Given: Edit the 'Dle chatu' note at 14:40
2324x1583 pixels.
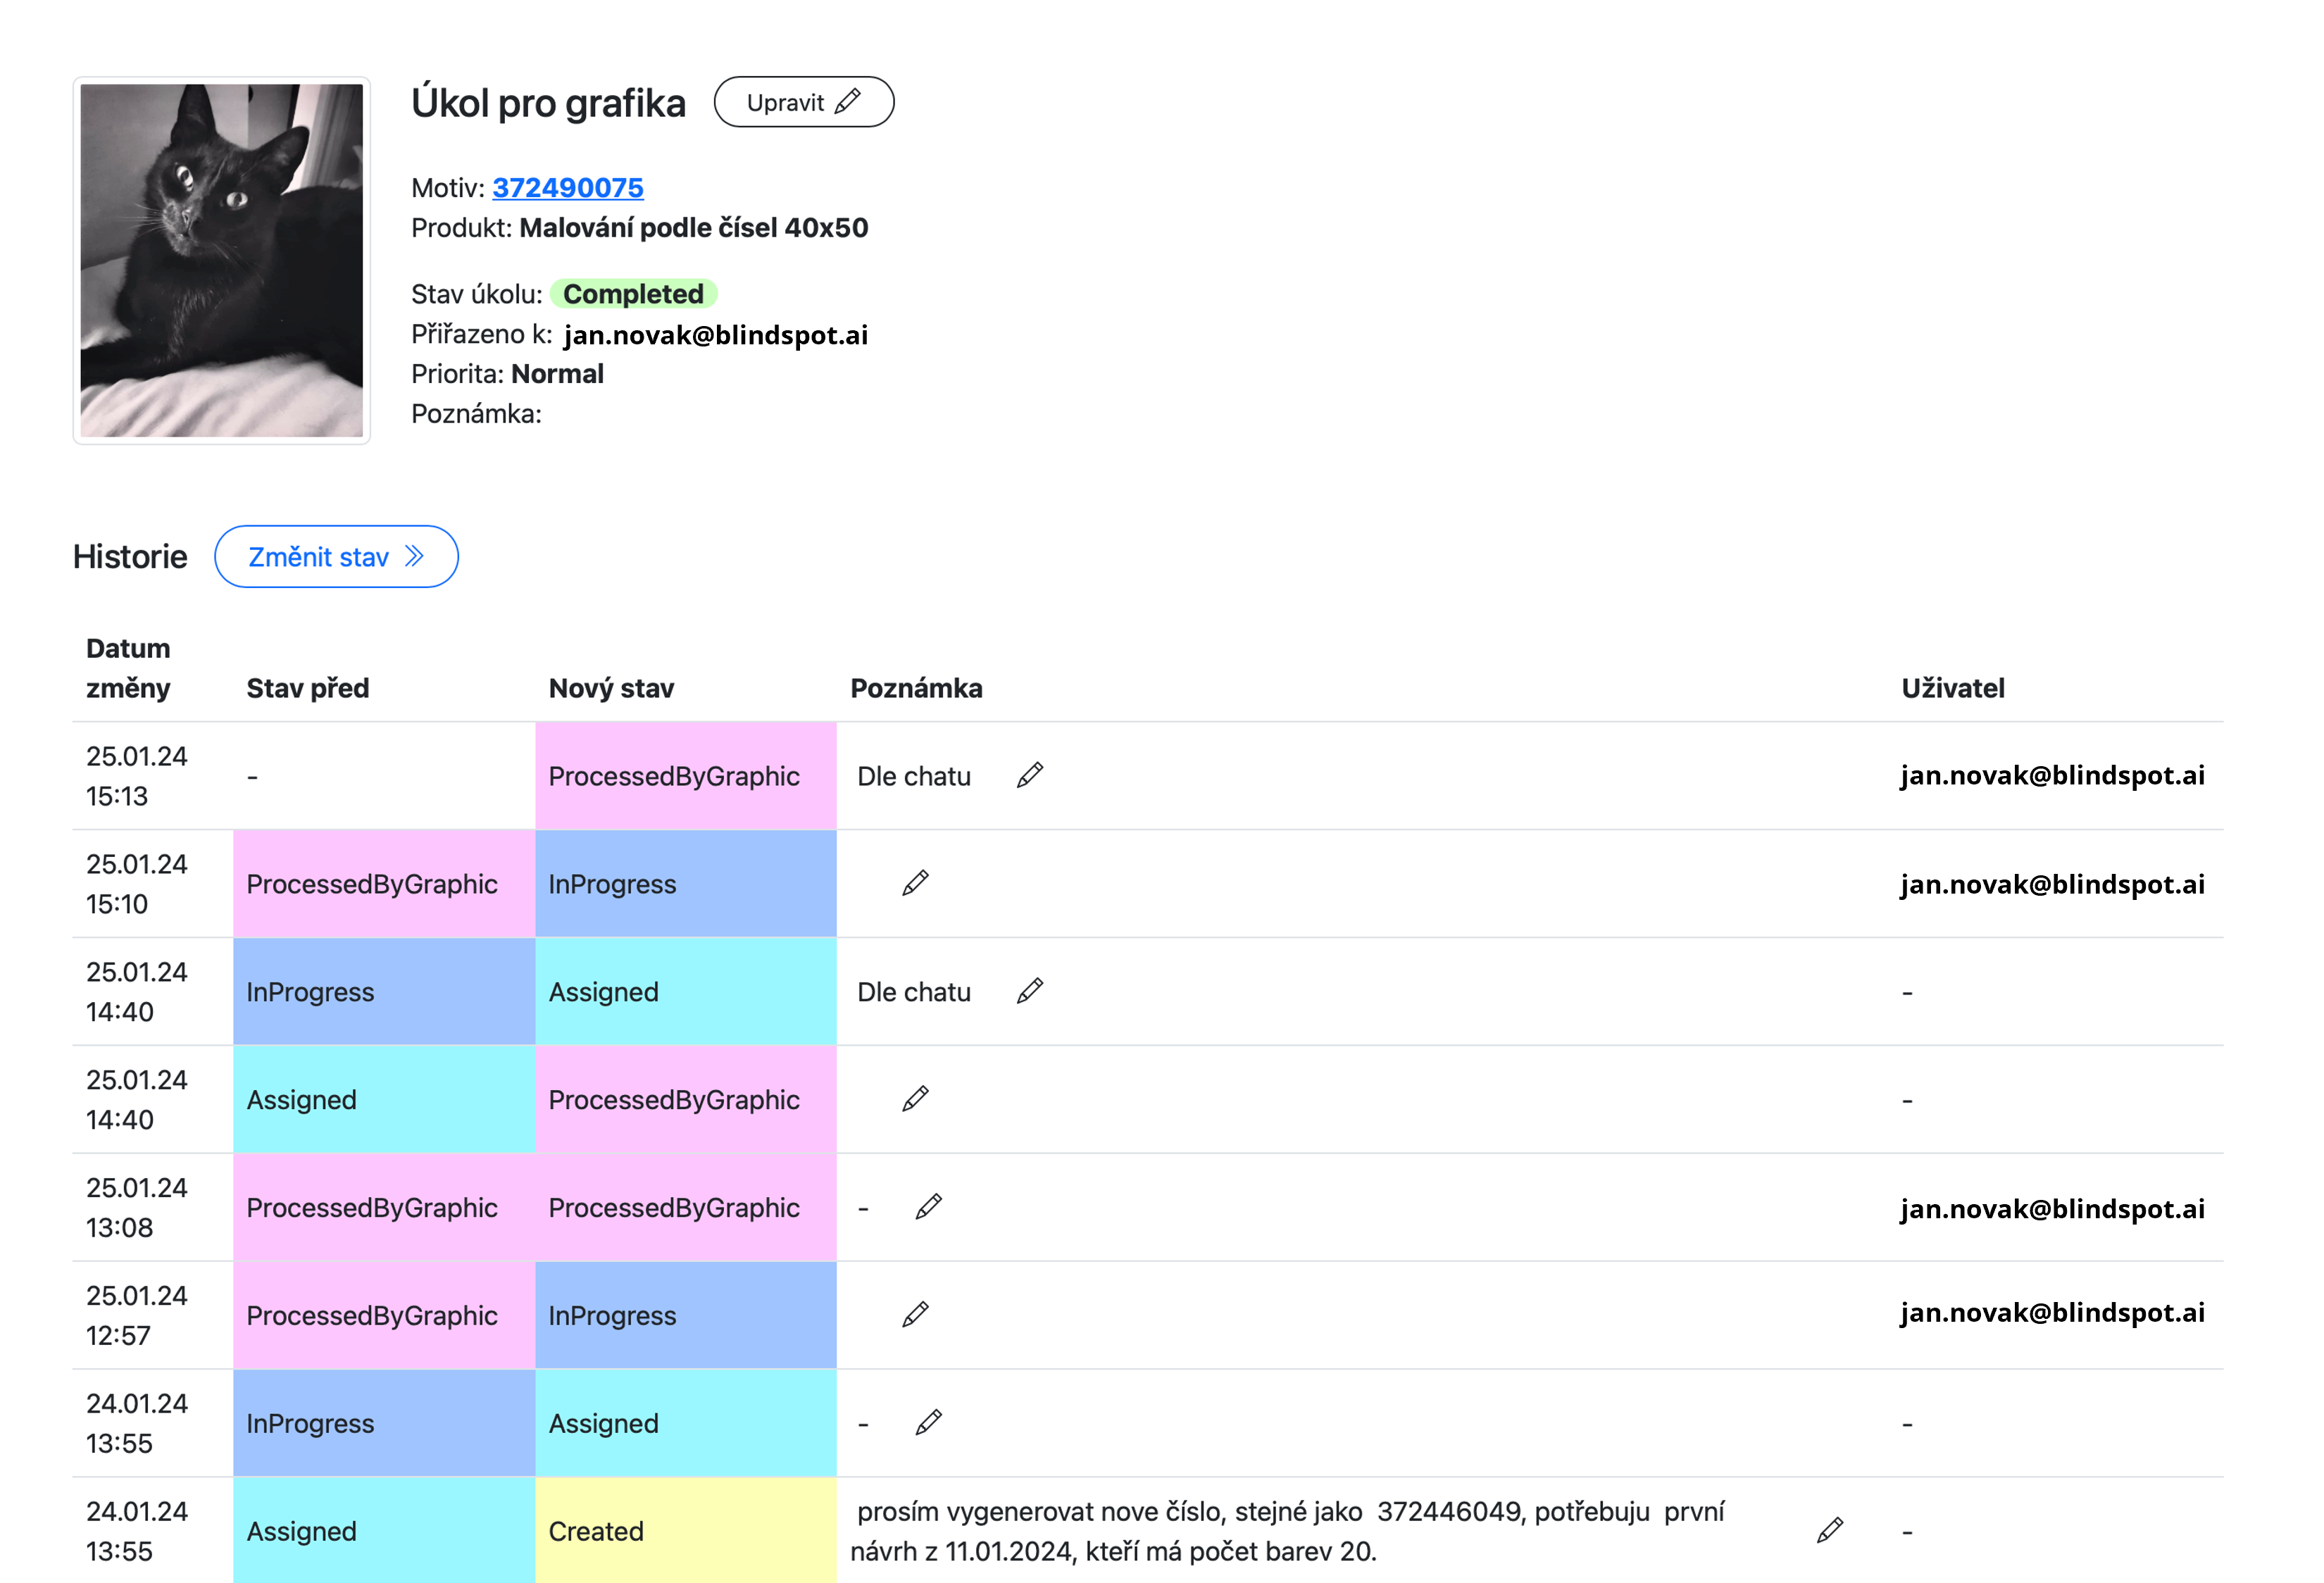Looking at the screenshot, I should (1030, 992).
